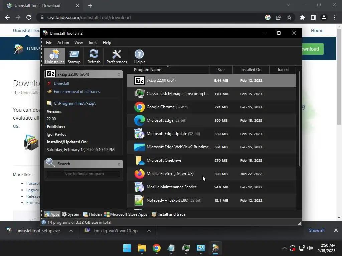Open C:\Program Files\7-Zip\ folder link

(74, 103)
